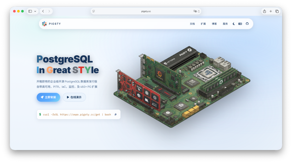This screenshot has width=292, height=163.
Task: Reload the pigsty.cc page
Action: pos(199,11)
